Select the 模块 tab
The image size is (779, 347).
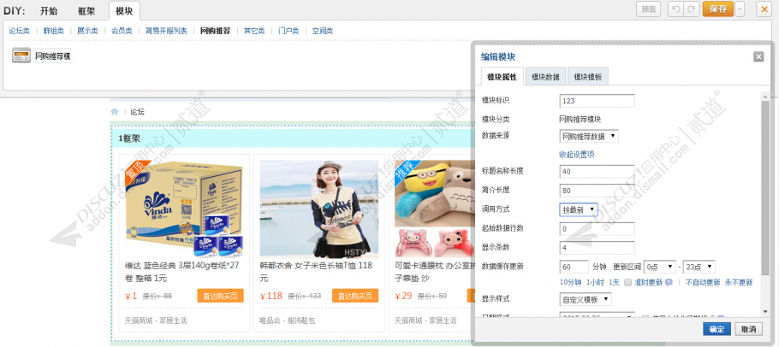tap(124, 11)
